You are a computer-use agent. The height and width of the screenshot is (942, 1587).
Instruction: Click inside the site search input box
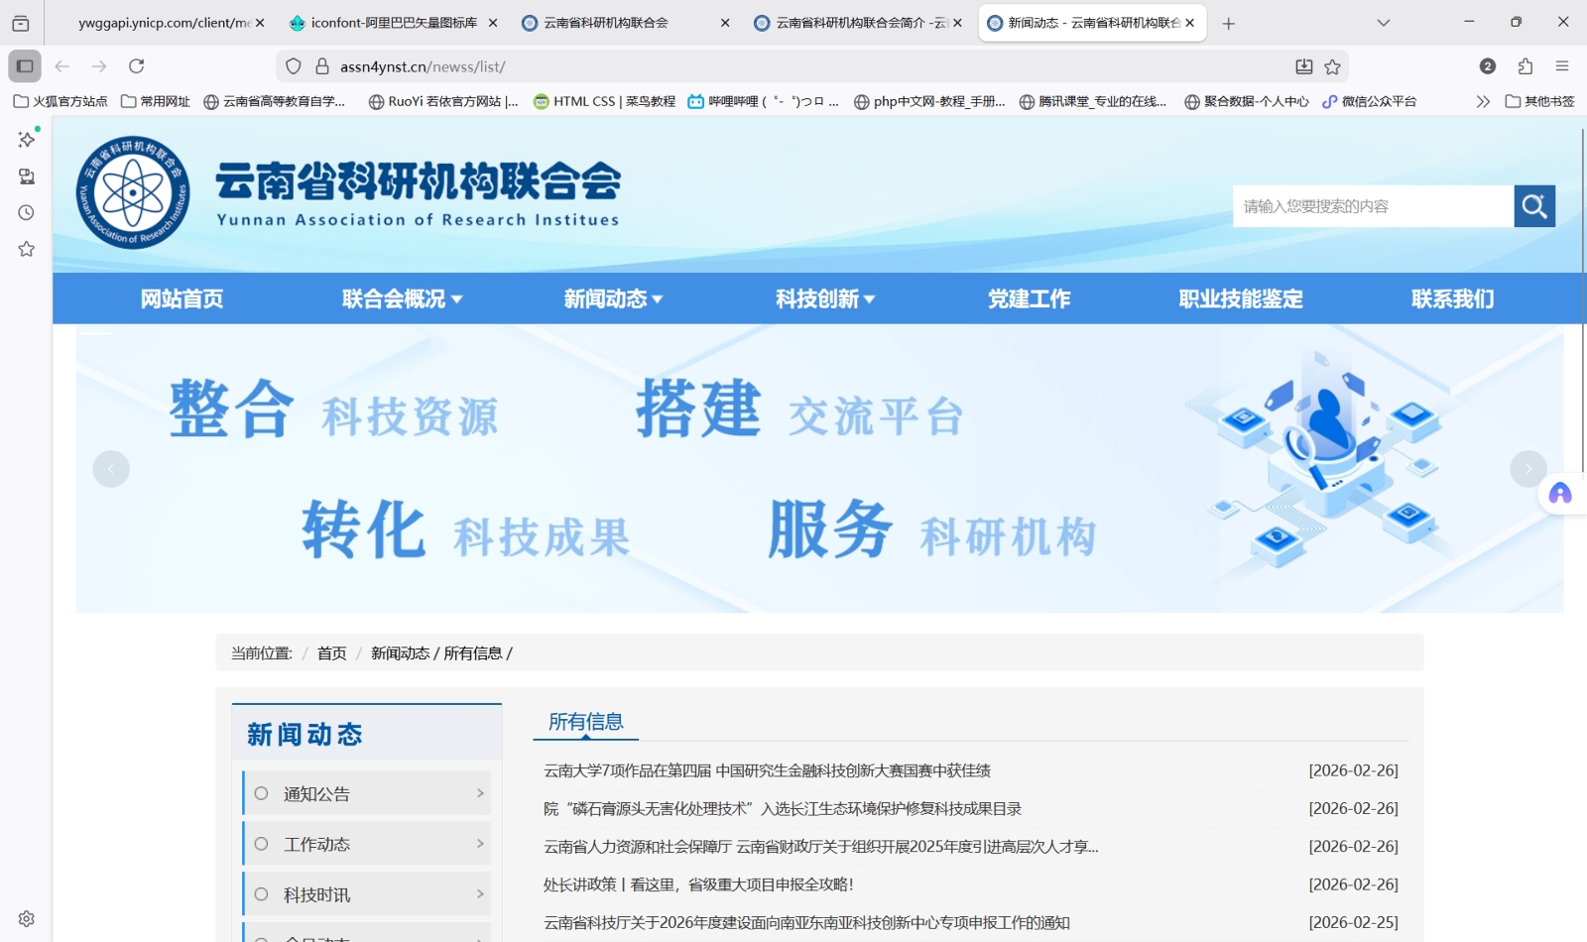tap(1374, 206)
